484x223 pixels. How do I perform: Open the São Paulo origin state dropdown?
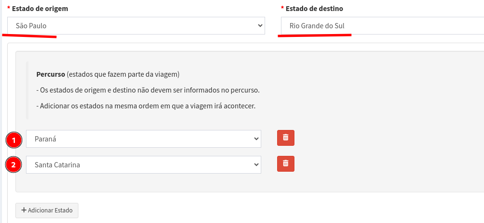click(136, 26)
